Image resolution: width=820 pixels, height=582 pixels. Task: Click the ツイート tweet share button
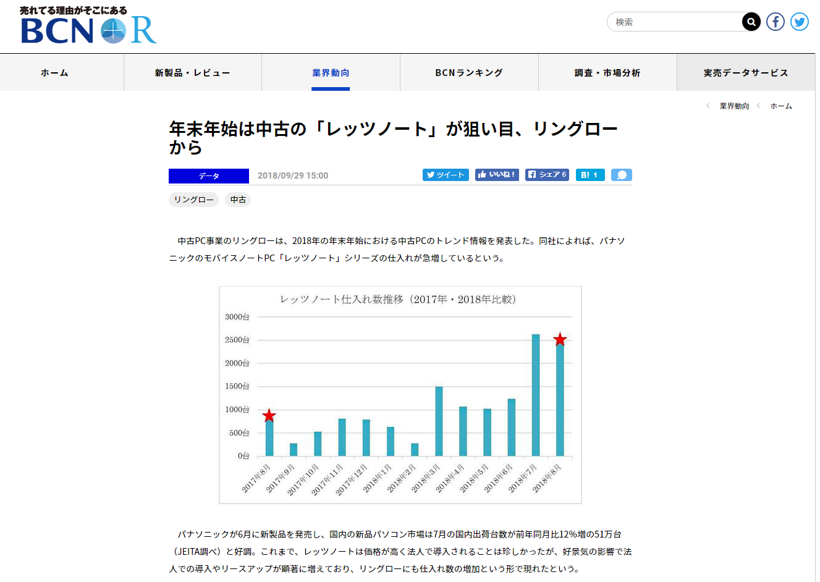pyautogui.click(x=446, y=175)
